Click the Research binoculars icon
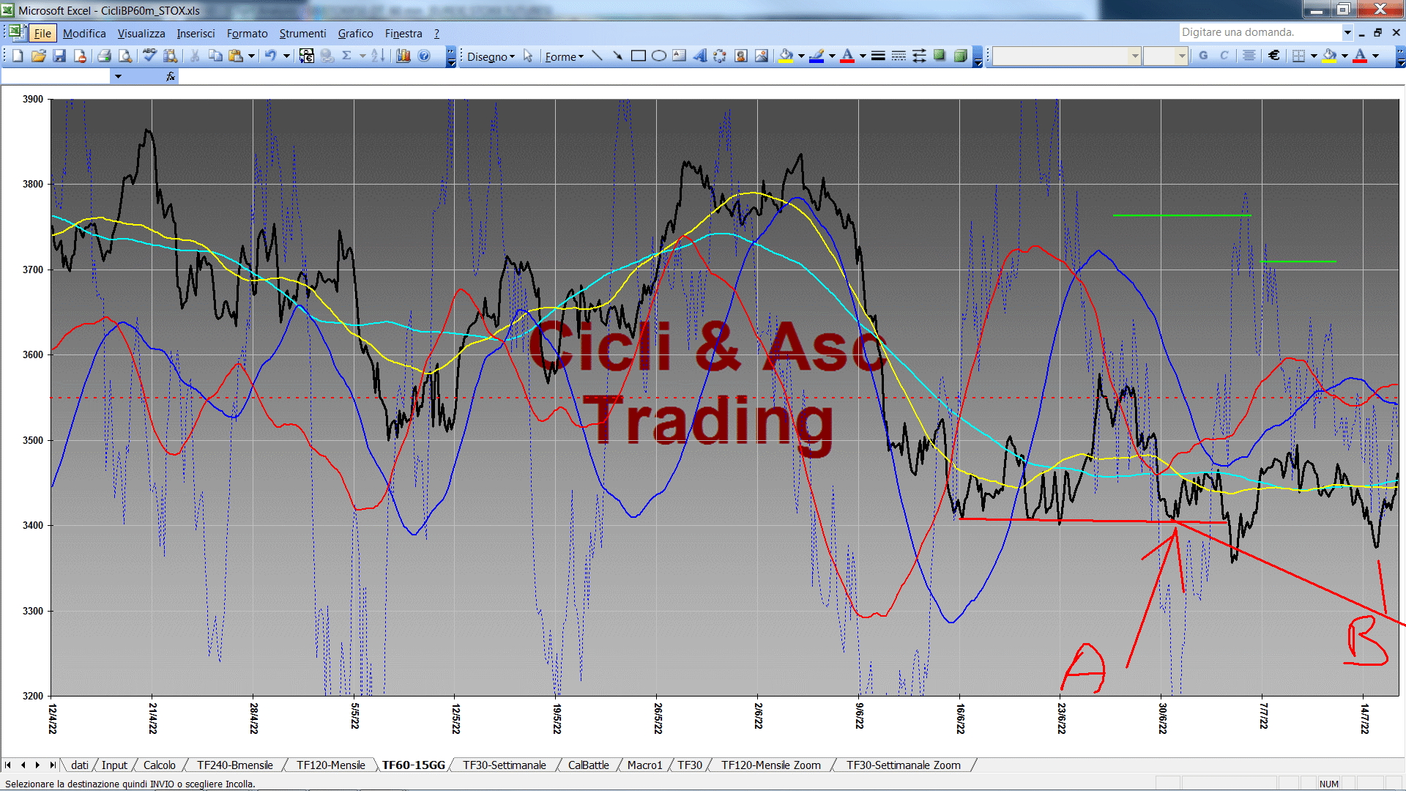This screenshot has height=791, width=1406. click(171, 56)
